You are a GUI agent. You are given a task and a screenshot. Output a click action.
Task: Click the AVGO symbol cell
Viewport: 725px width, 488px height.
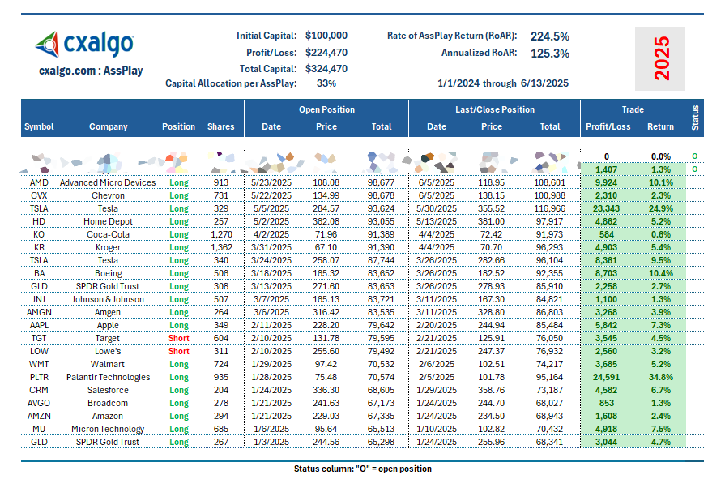click(x=39, y=402)
